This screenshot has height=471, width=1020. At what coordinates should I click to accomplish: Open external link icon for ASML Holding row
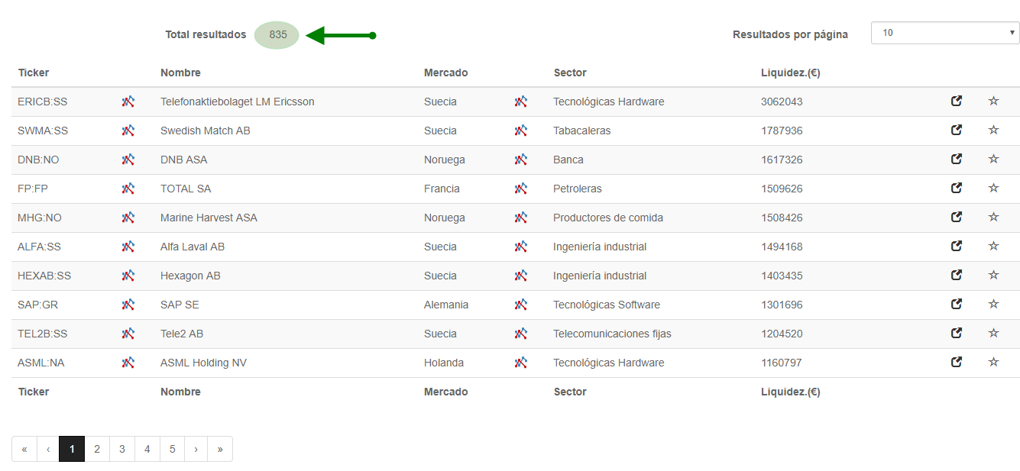click(957, 362)
